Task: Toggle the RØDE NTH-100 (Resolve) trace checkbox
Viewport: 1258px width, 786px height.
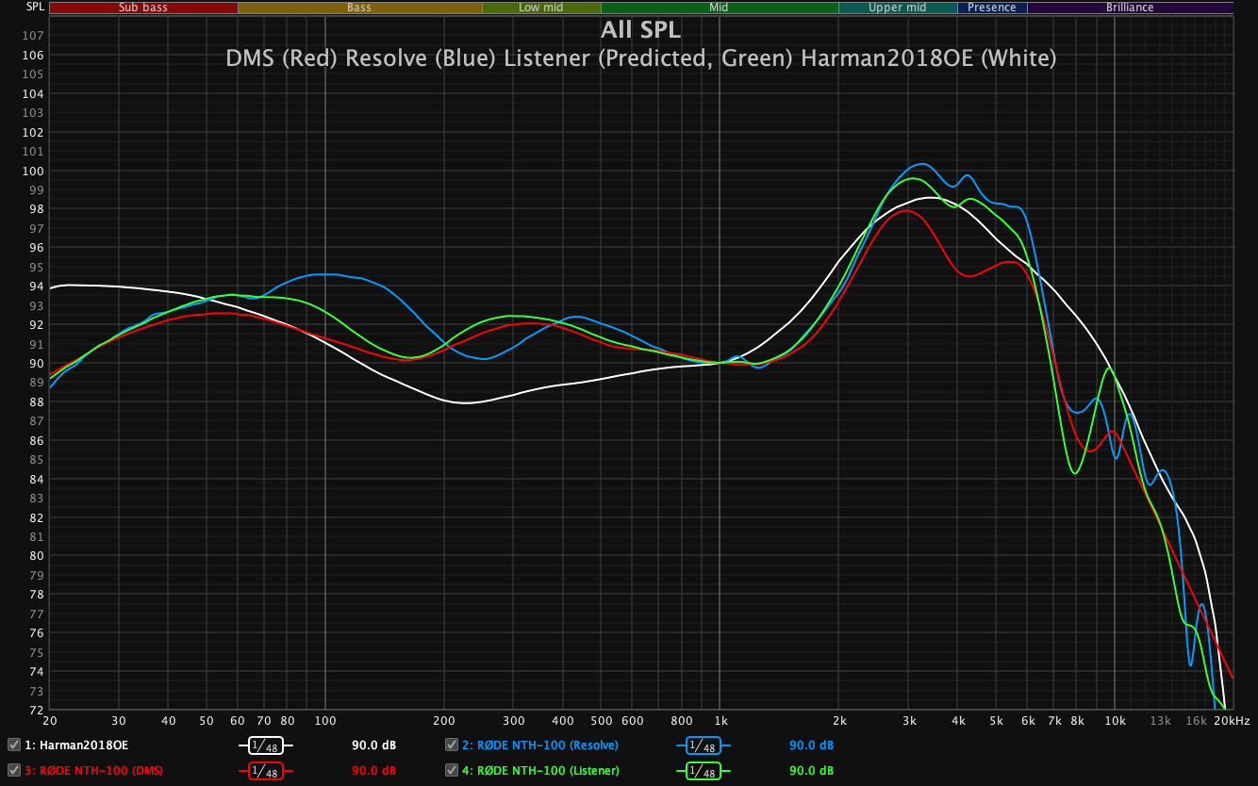Action: click(452, 745)
